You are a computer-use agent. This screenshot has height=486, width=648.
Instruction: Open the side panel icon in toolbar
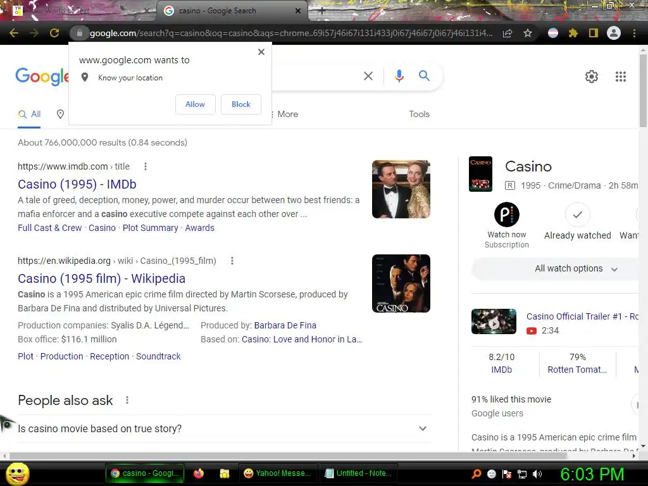[x=594, y=33]
